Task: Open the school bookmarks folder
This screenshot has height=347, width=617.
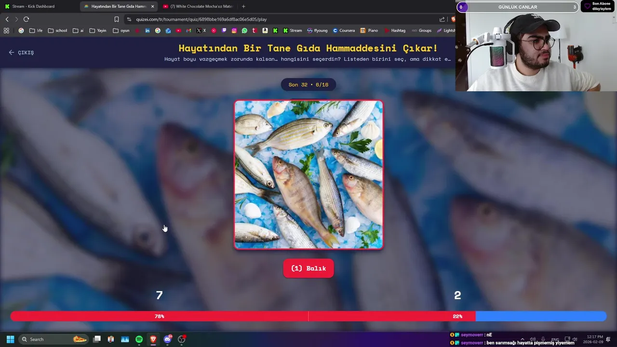Action: 57,30
